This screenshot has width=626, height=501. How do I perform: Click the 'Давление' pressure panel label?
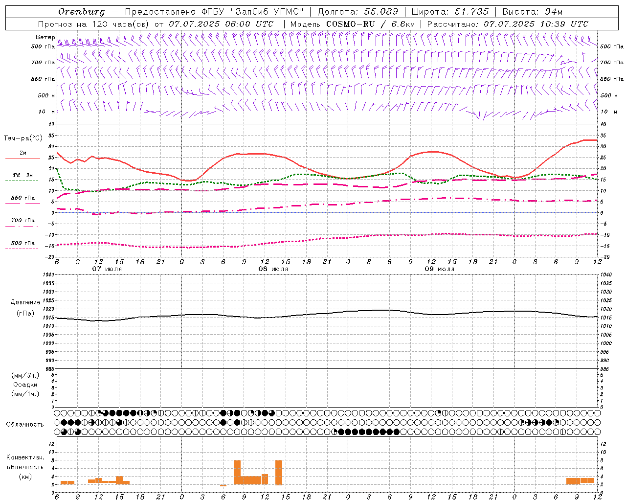tap(25, 302)
